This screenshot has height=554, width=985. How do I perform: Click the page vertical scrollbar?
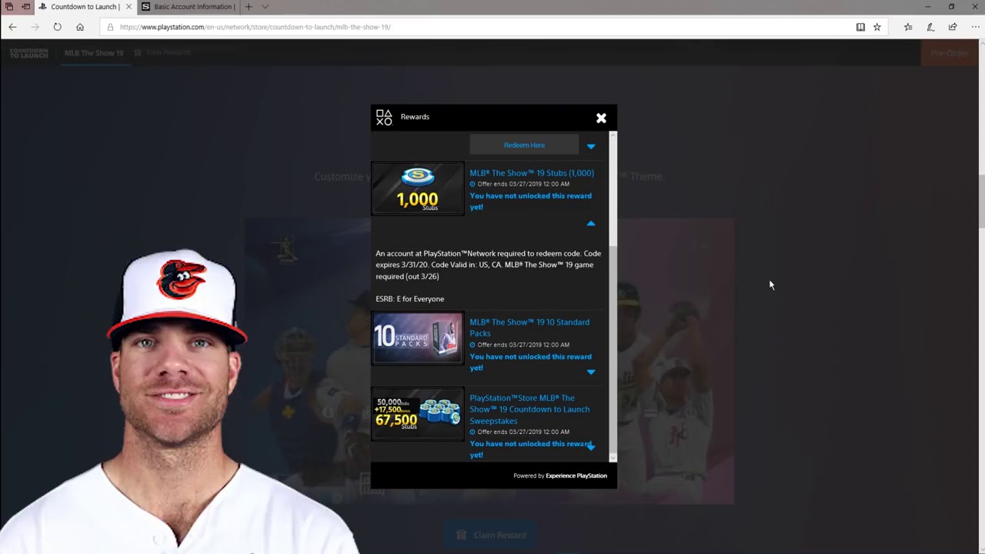point(981,201)
